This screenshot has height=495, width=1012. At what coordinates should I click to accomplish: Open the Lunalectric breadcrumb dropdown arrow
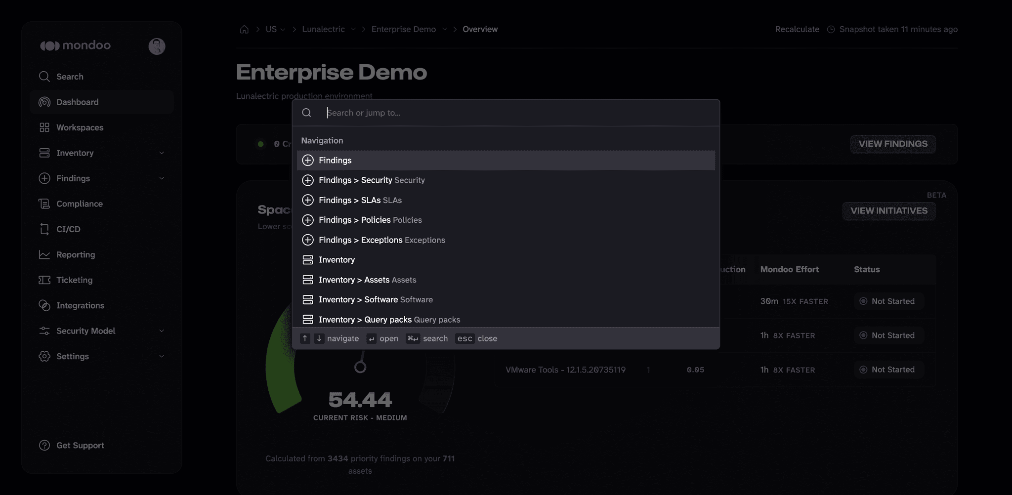click(353, 29)
